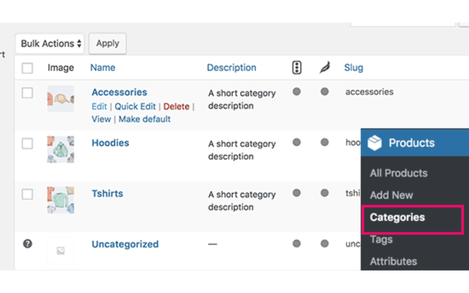
Task: Click the help question mark beside Uncategorized
Action: pos(28,244)
